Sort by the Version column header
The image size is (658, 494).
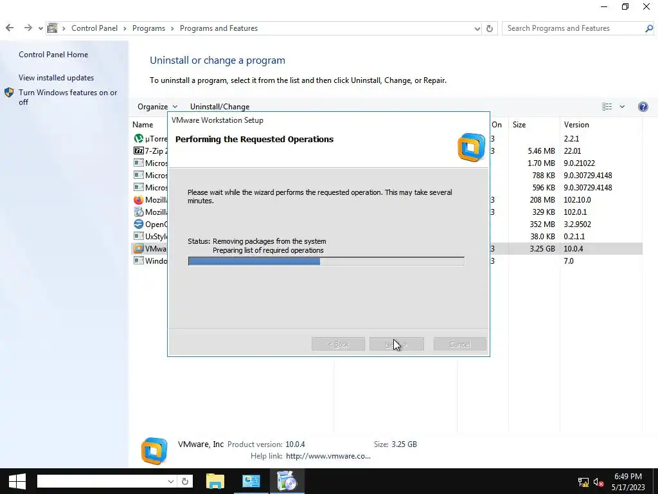pos(576,125)
